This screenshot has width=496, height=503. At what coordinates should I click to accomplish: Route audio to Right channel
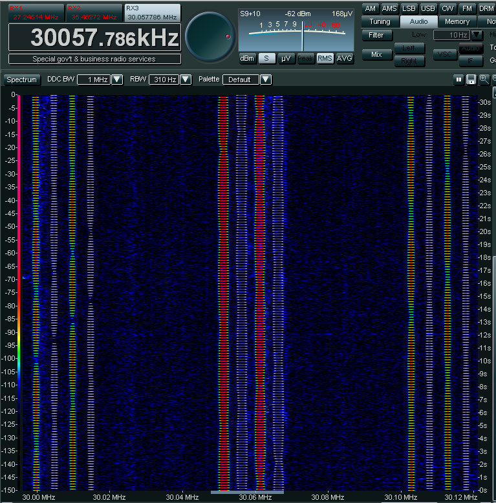tap(409, 61)
